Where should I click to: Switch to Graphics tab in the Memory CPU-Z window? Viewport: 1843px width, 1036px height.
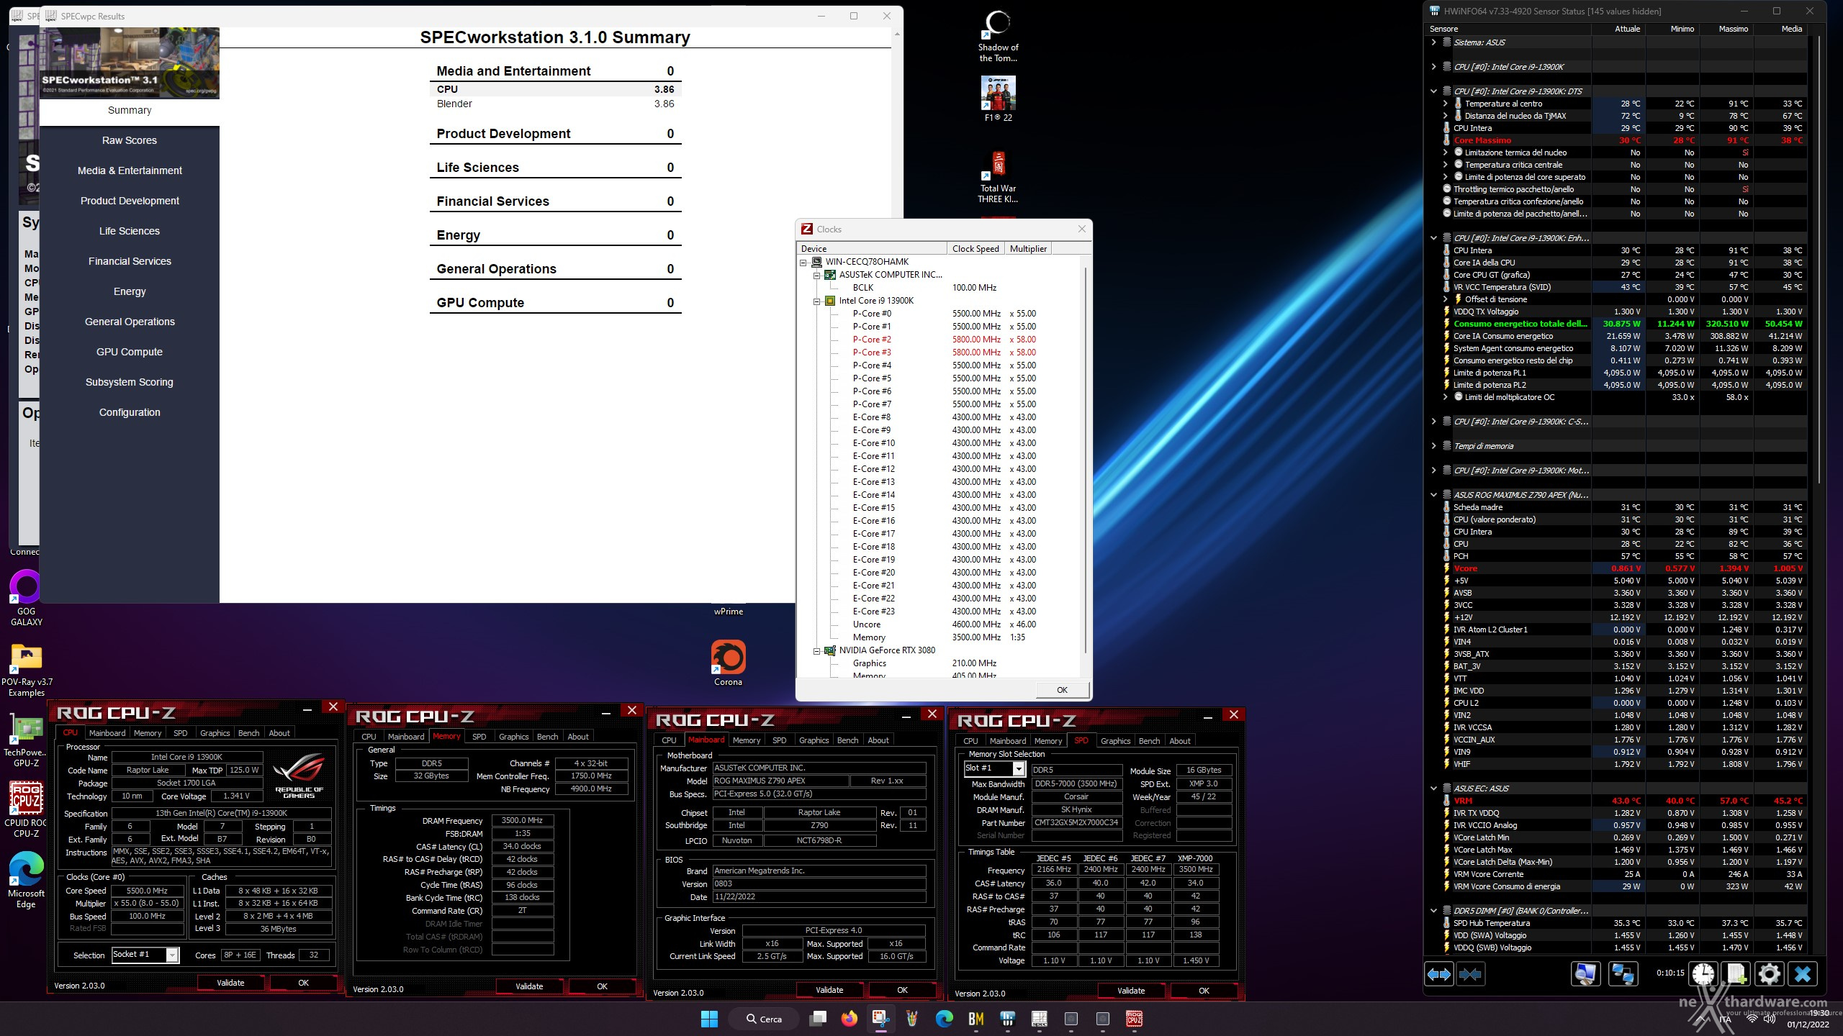[x=513, y=737]
